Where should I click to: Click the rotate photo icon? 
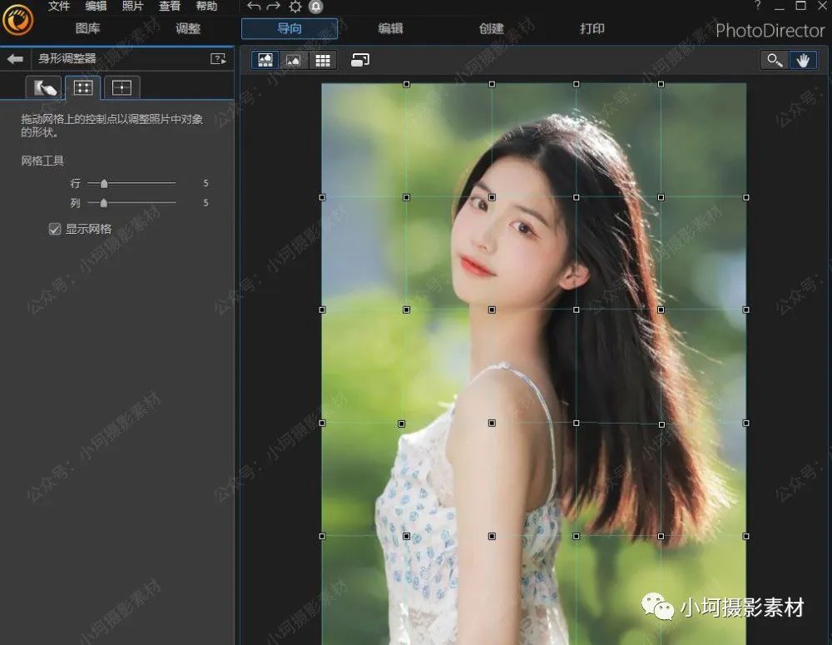click(359, 59)
